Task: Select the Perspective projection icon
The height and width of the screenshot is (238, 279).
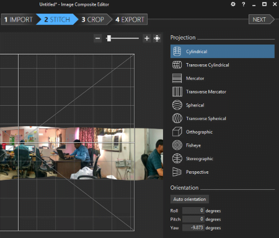Action: coord(177,172)
